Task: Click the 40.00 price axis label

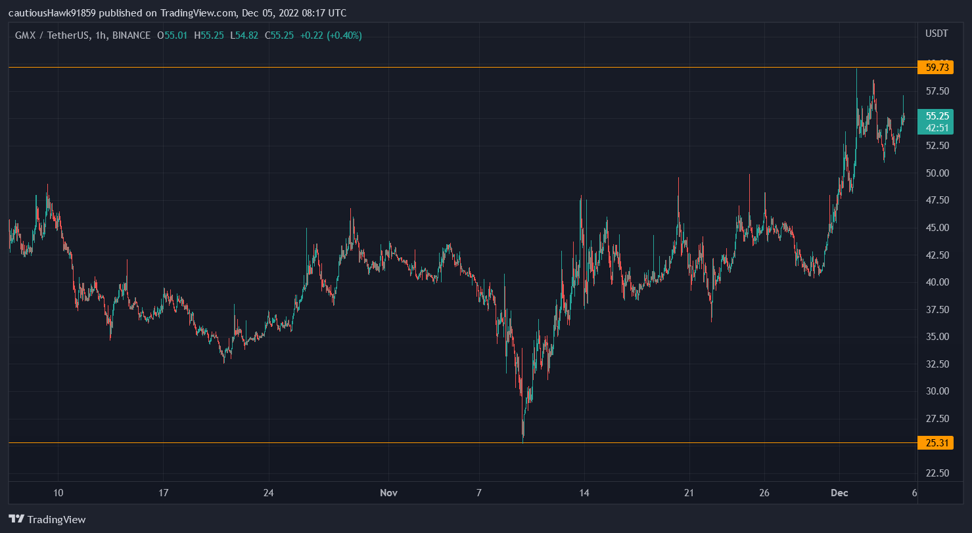Action: (x=937, y=282)
